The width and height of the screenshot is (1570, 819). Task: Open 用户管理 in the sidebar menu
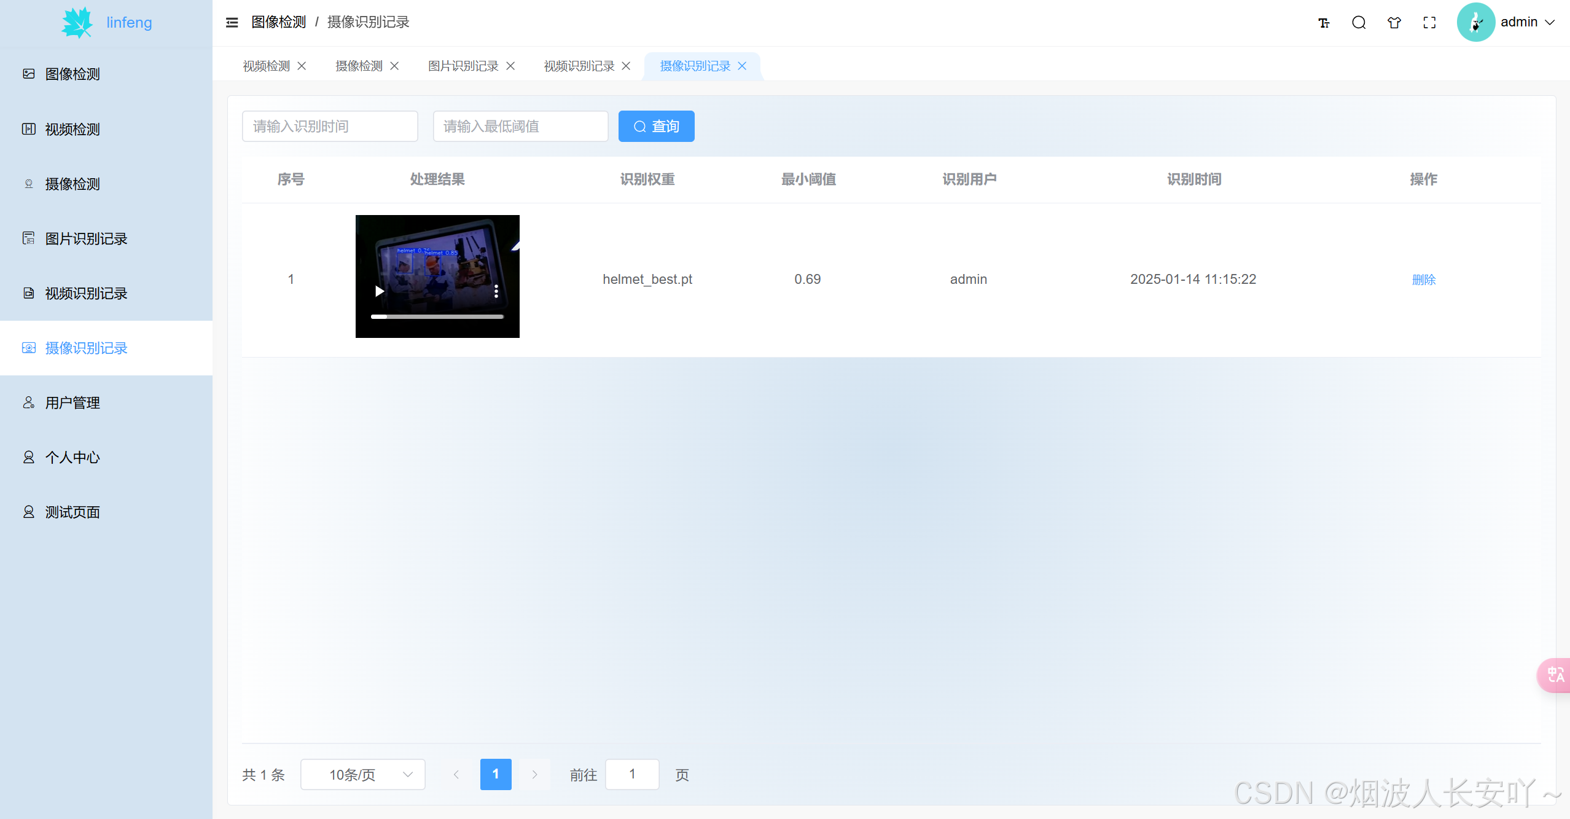pos(106,402)
